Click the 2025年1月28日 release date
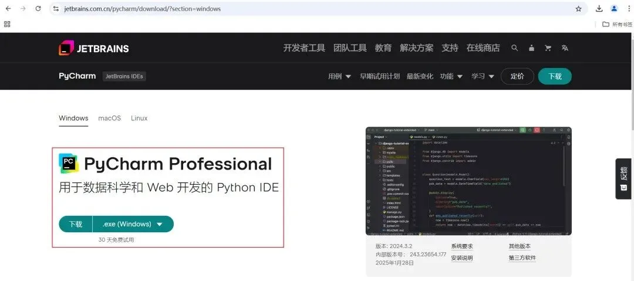Viewport: 634px width, 281px height. pos(394,263)
